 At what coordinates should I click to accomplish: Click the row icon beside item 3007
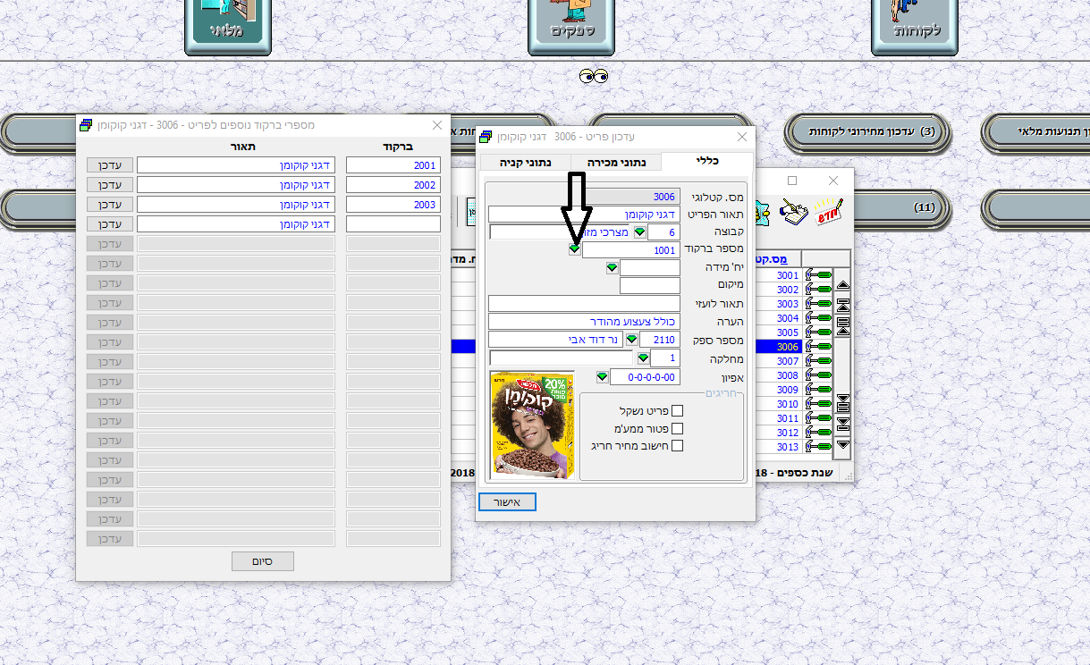816,361
